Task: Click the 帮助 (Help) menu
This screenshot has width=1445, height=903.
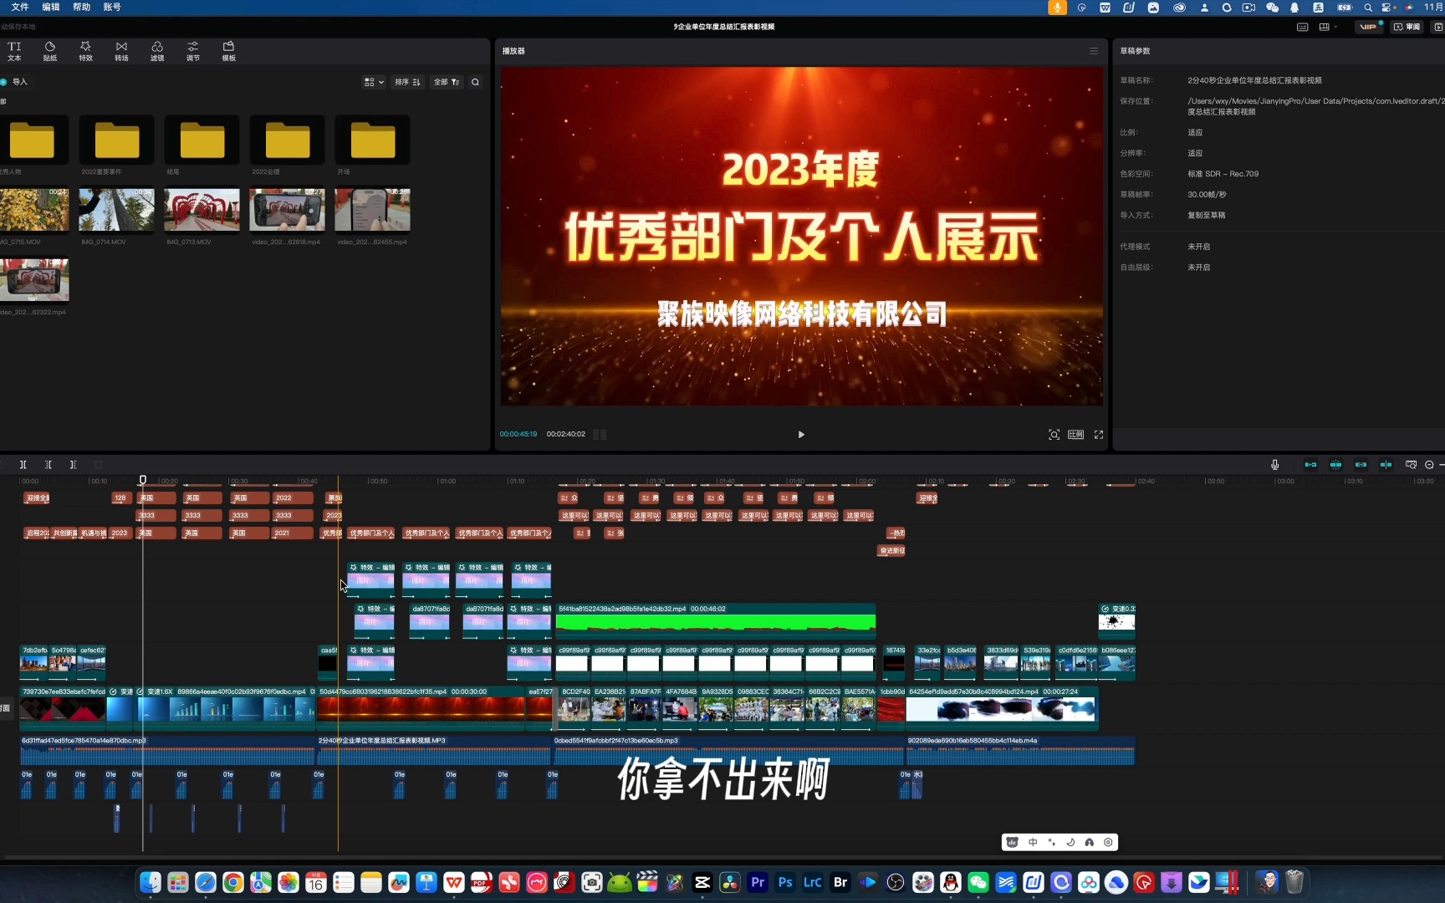Action: 80,7
